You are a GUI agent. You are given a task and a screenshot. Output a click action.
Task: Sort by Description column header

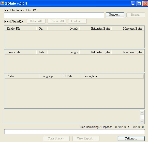coord(112,76)
